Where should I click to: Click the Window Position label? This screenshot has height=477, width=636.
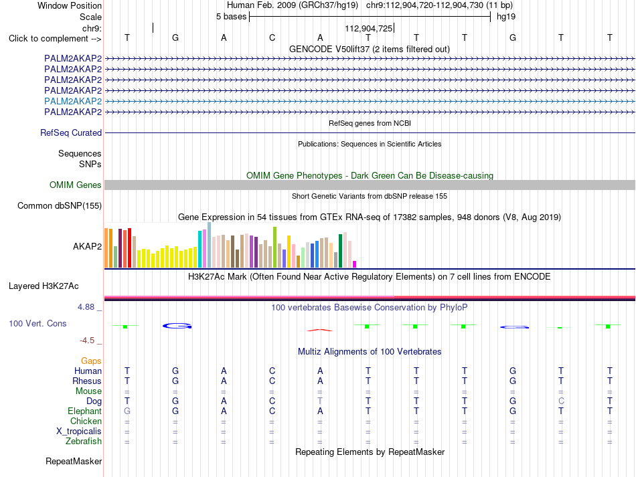(x=70, y=5)
